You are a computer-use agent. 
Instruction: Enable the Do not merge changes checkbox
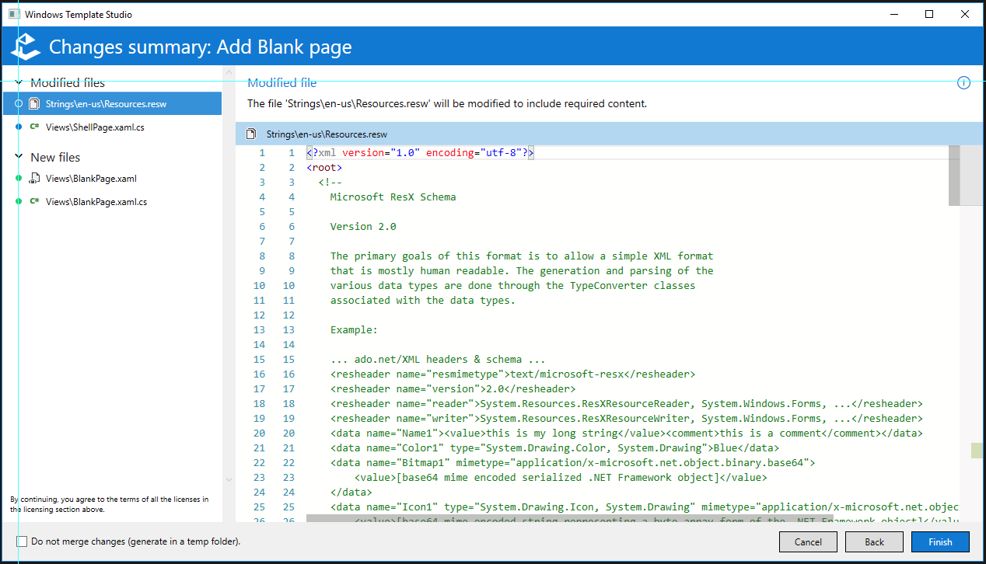pyautogui.click(x=23, y=541)
